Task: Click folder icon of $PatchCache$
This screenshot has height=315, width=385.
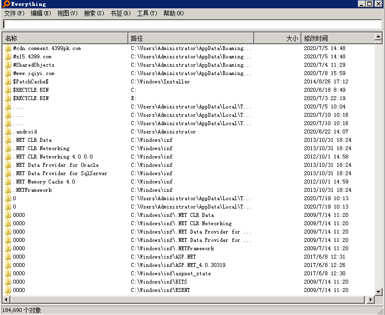Action: click(x=8, y=81)
